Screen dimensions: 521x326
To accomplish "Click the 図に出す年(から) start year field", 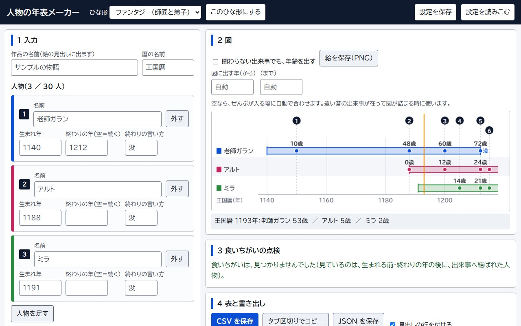I will [x=232, y=87].
